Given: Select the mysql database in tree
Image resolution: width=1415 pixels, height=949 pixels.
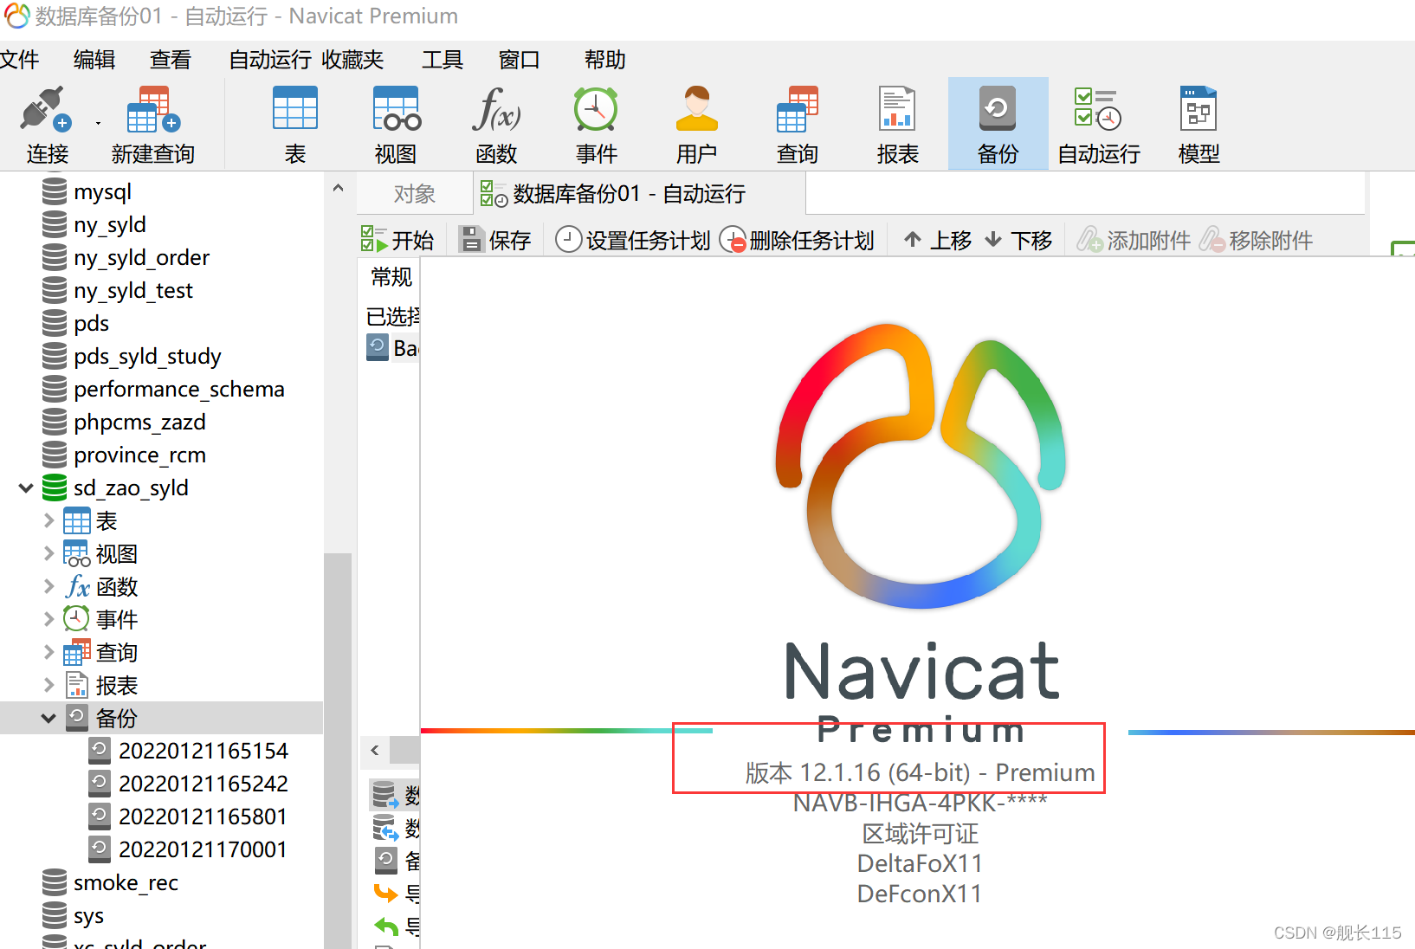Looking at the screenshot, I should 102,191.
